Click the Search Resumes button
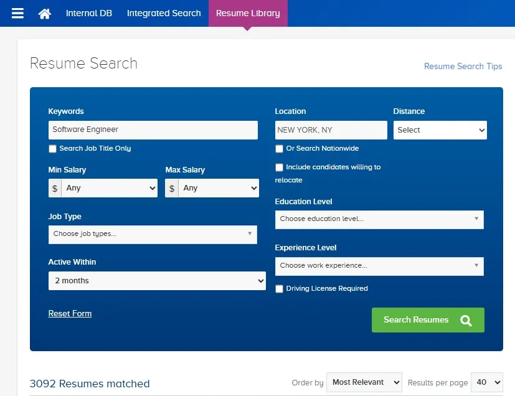 [x=428, y=320]
